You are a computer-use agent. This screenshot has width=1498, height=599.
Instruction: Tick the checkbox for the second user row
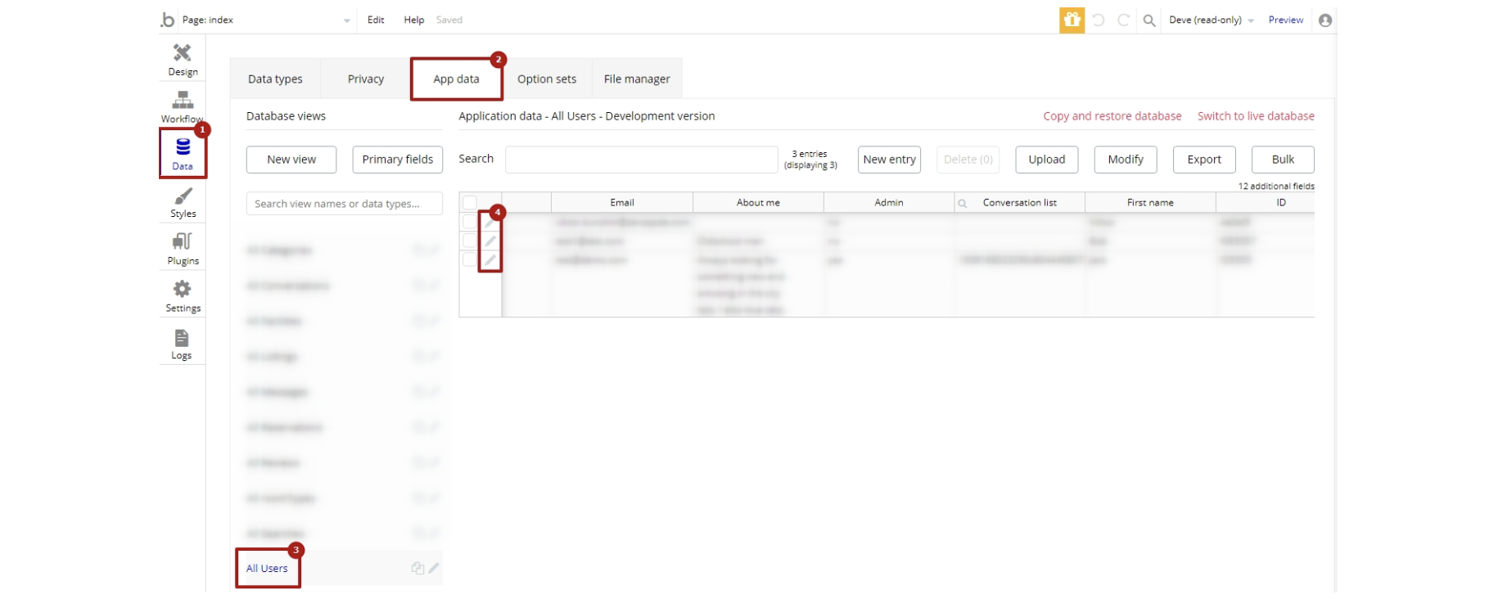470,241
